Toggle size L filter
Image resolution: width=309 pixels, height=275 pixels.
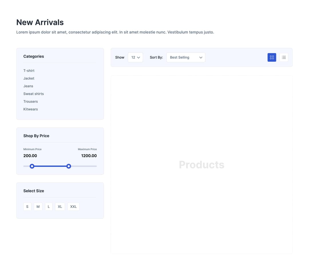click(x=49, y=206)
